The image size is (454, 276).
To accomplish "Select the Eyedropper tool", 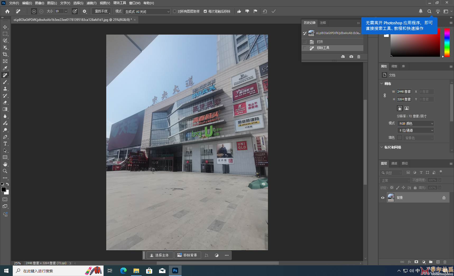I will click(5, 68).
